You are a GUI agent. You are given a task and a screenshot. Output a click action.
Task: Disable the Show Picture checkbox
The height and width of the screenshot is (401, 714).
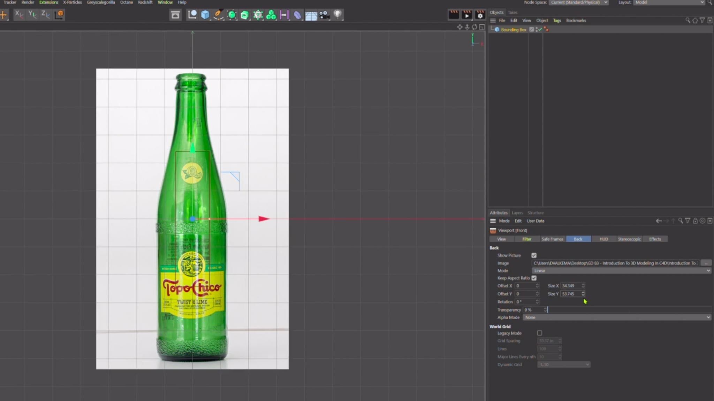(534, 255)
